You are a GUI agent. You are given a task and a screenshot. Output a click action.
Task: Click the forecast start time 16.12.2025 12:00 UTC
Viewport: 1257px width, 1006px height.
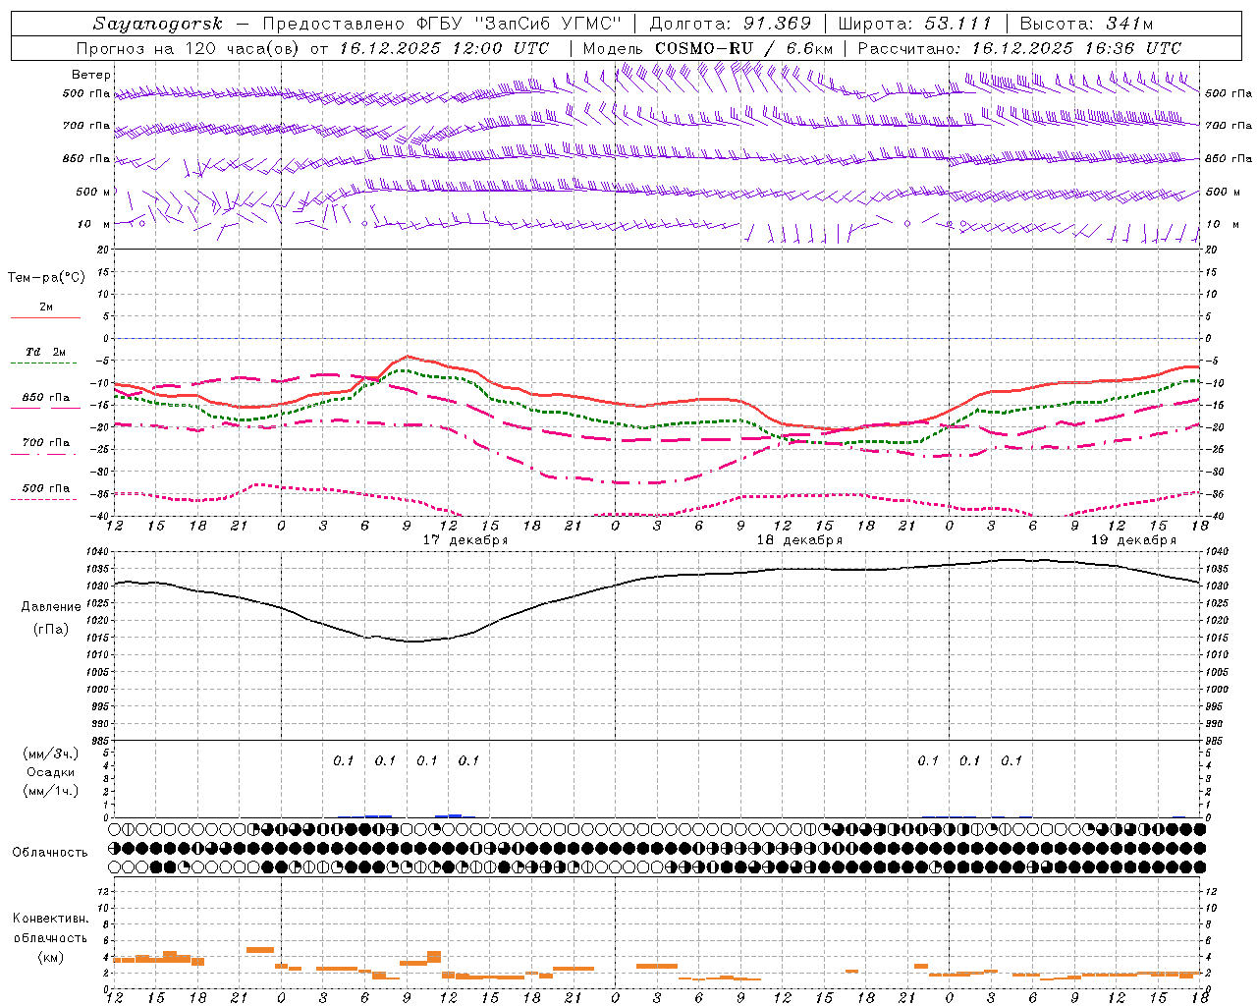[x=444, y=48]
